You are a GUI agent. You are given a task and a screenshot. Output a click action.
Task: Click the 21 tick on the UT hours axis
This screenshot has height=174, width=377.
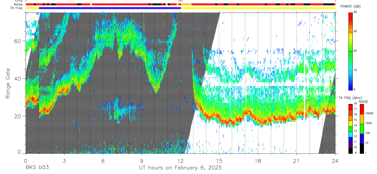tap(297, 160)
